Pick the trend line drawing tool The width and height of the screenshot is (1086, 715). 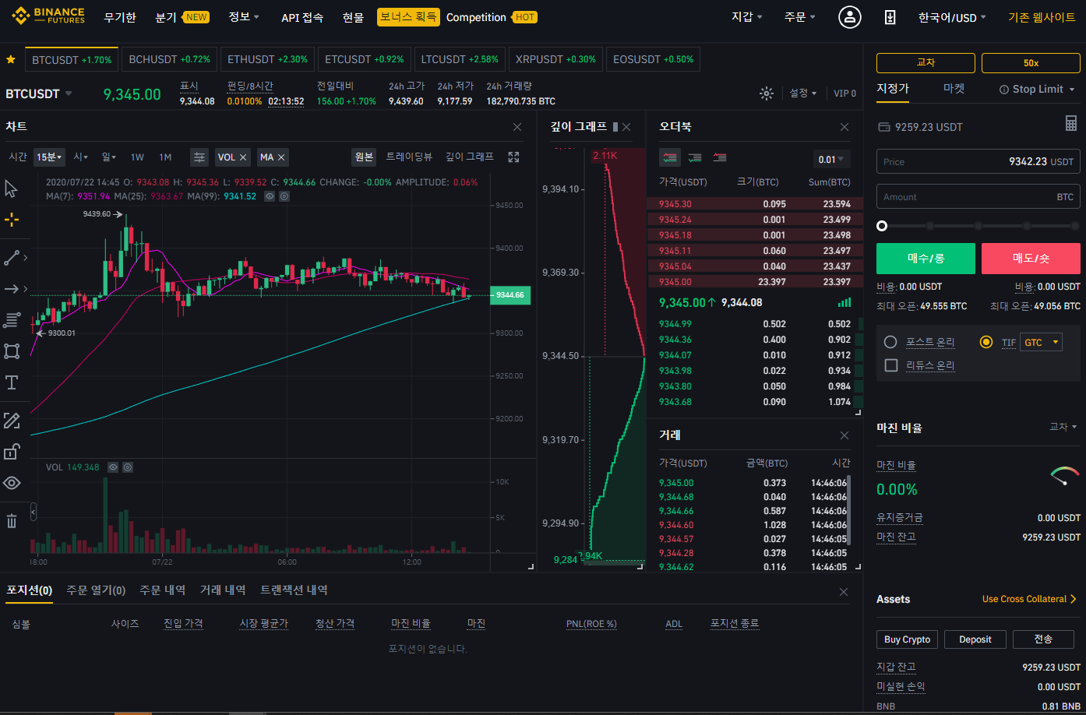coord(11,258)
